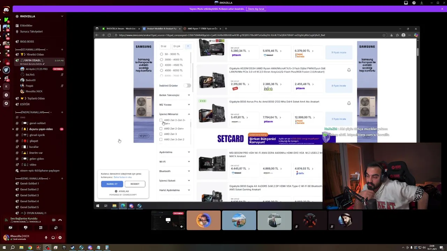Select 4000 - 4500 TL price range
The image size is (447, 251).
pyautogui.click(x=161, y=65)
